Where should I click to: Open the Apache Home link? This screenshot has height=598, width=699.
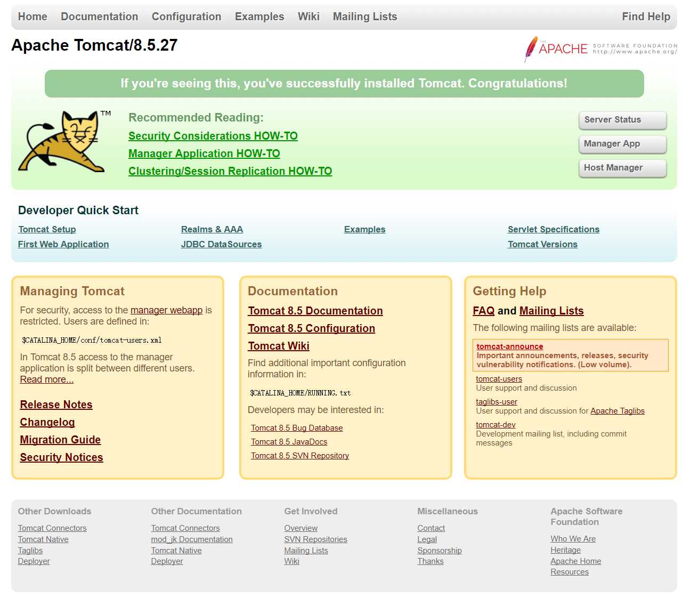[576, 561]
